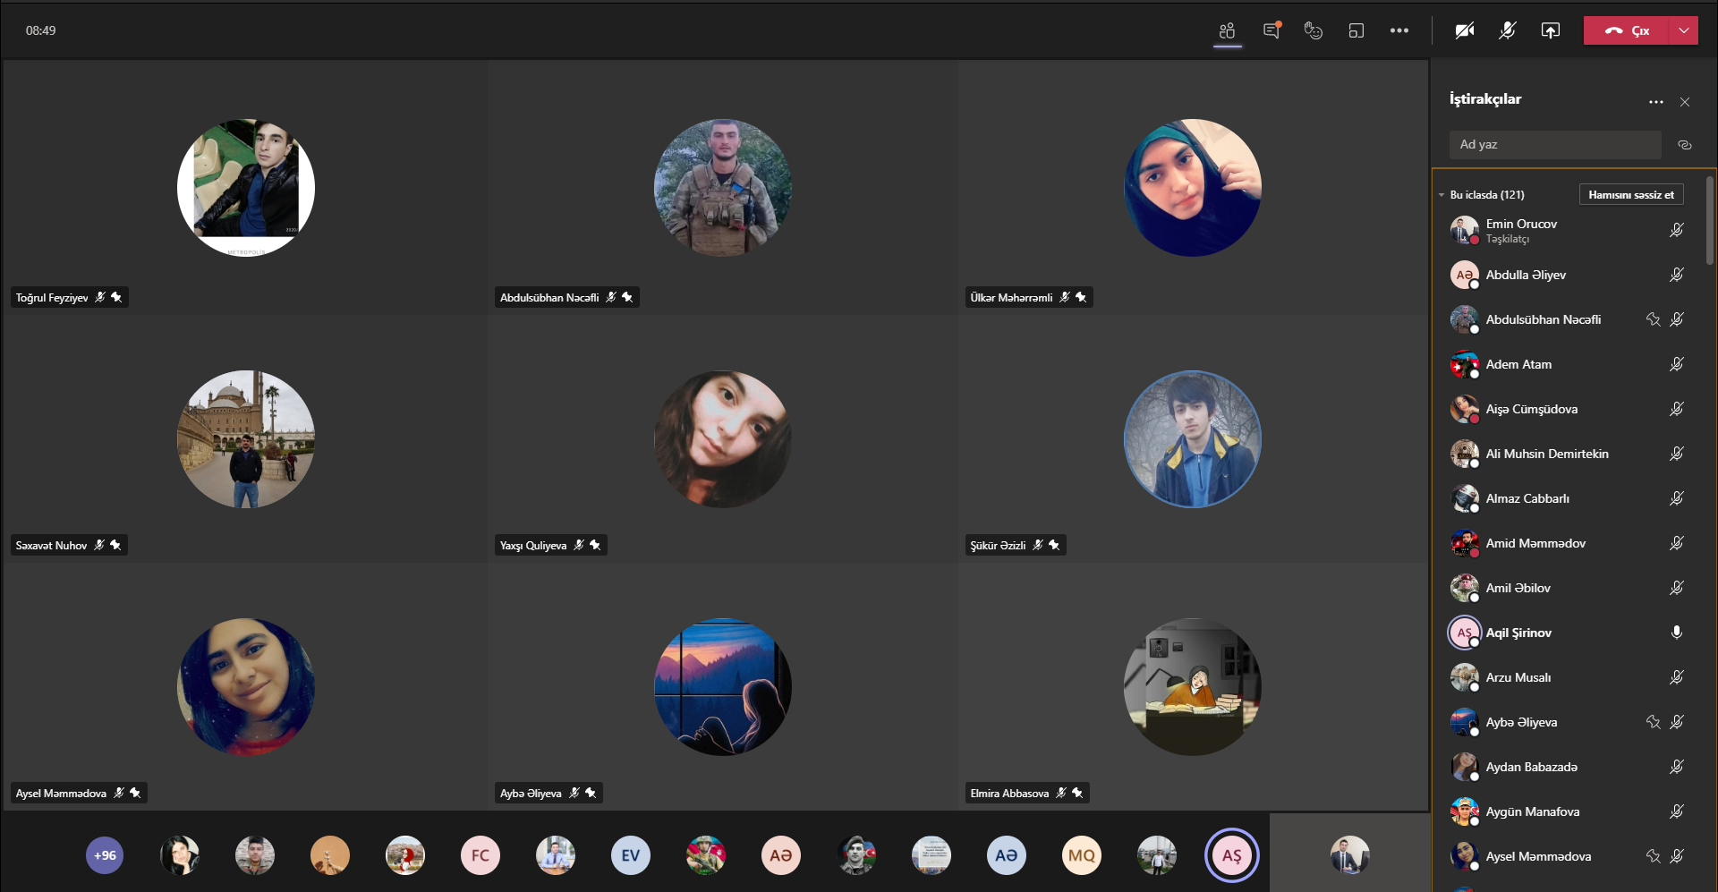
Task: Open reactions and raise hand icon
Action: [1313, 30]
